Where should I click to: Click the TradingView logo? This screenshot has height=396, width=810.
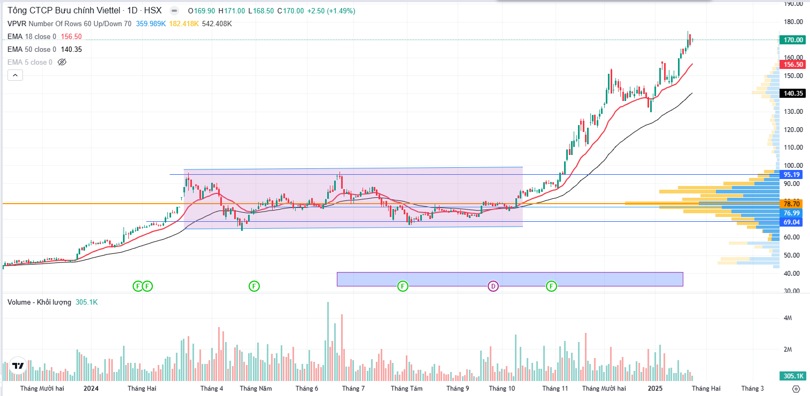[18, 366]
